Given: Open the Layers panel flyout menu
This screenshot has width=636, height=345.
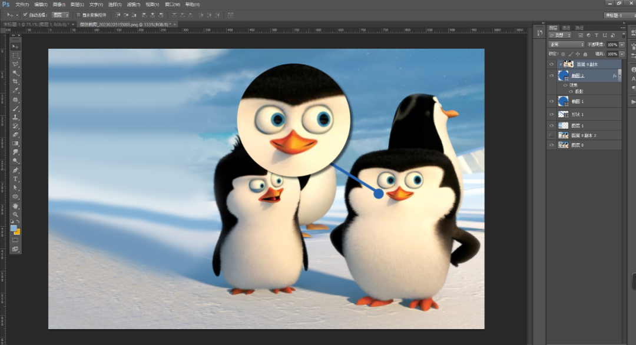Looking at the screenshot, I should (624, 28).
